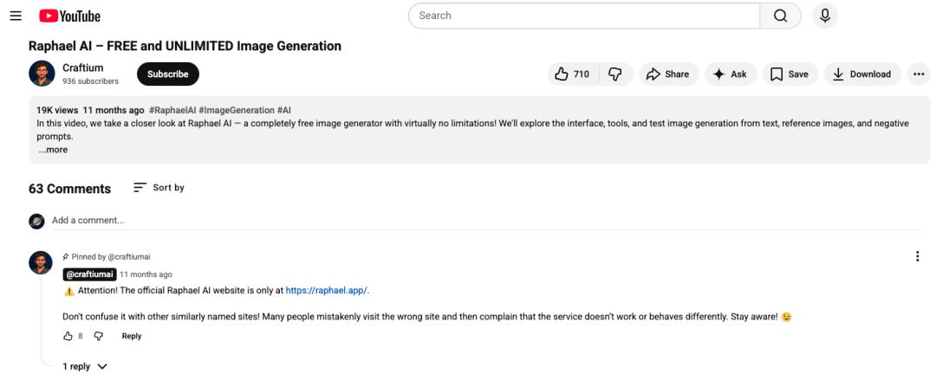
Task: Dislike the pinned comment
Action: [98, 336]
